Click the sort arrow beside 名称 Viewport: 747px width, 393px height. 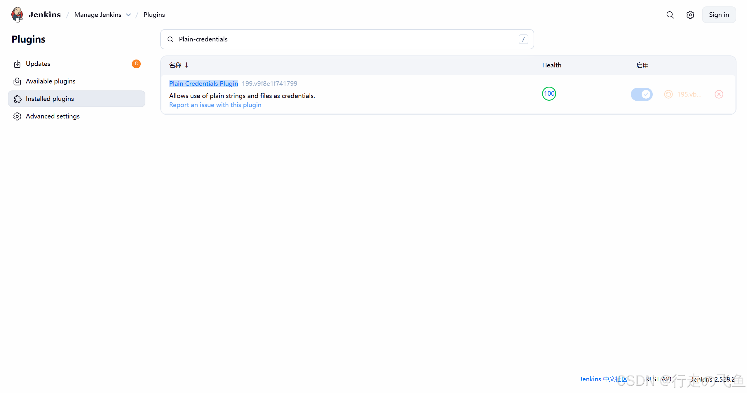pos(187,65)
